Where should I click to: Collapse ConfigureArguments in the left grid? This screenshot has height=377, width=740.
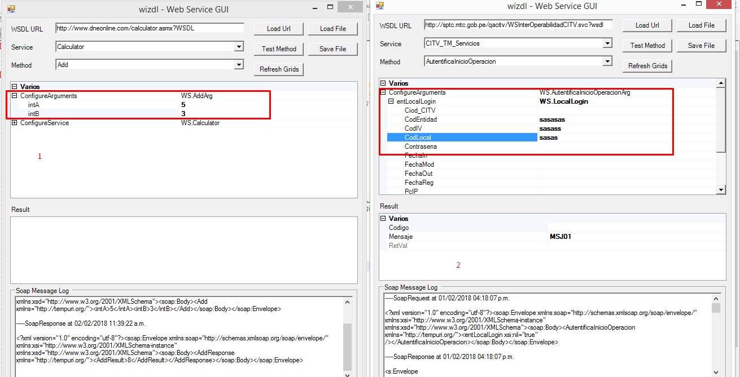15,96
